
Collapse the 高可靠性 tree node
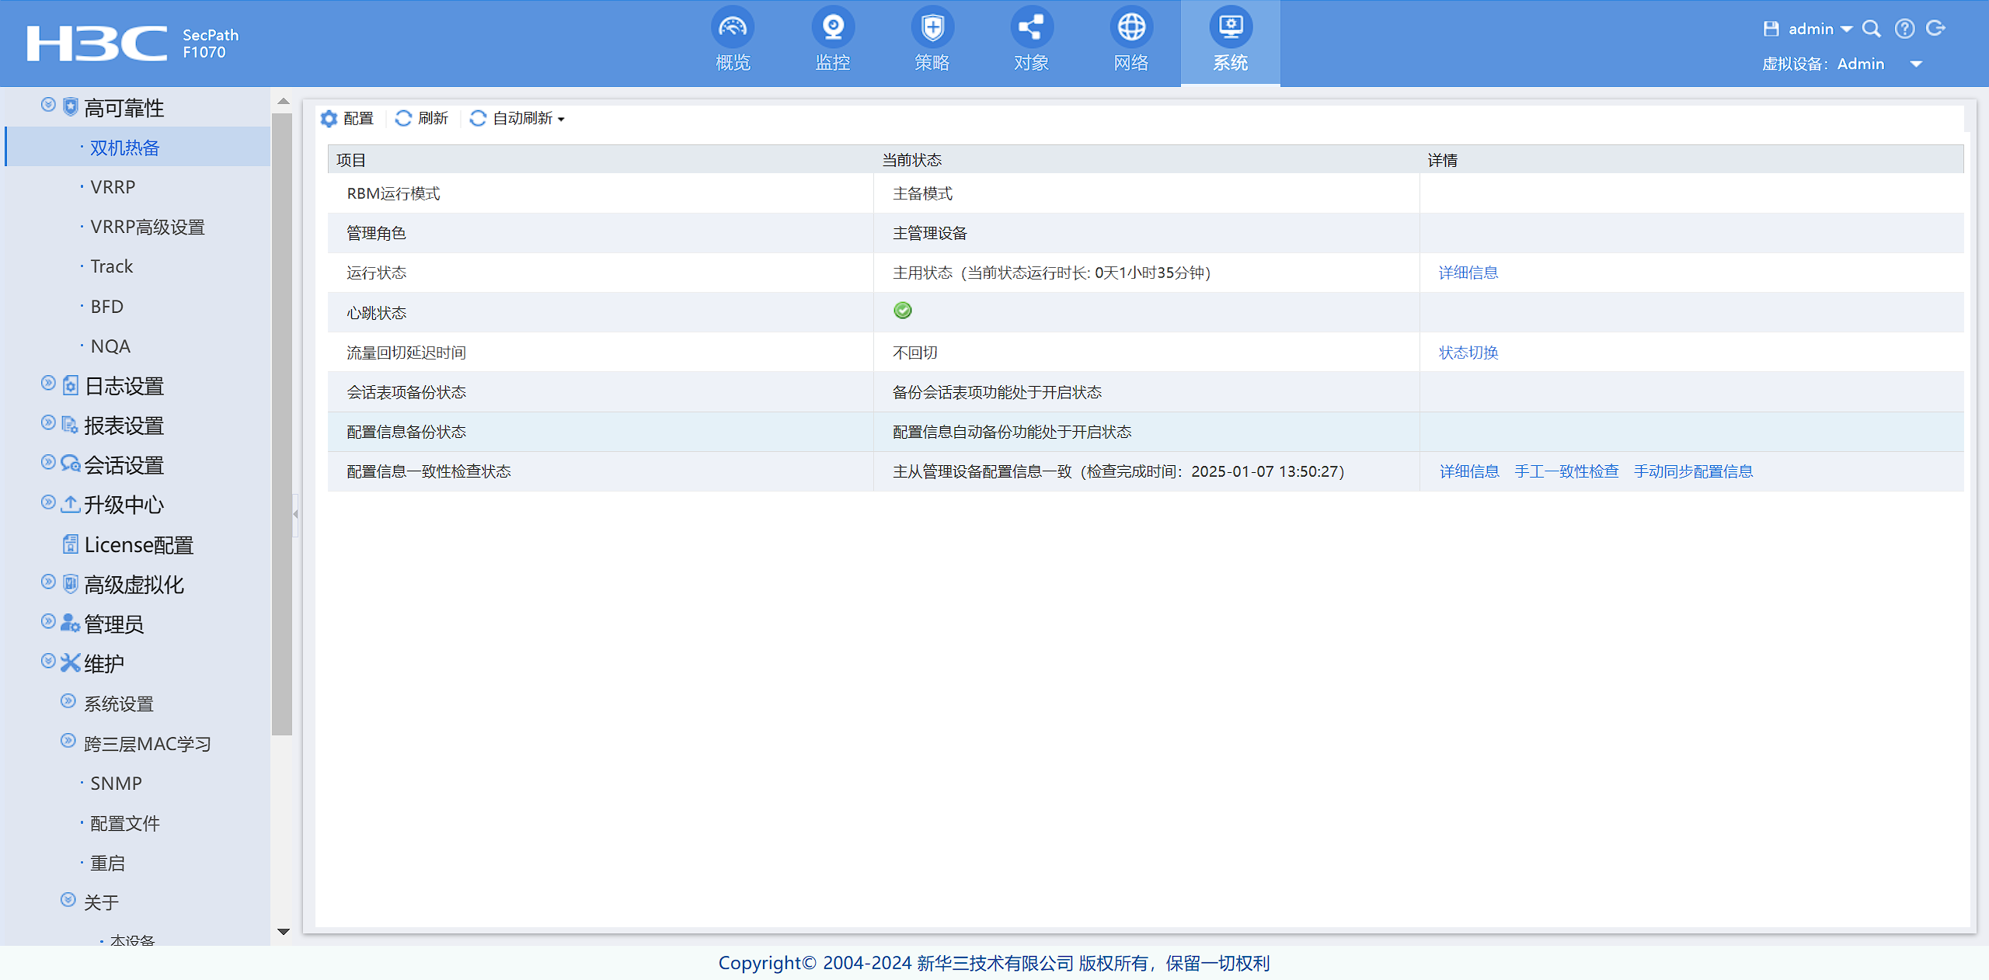pyautogui.click(x=48, y=105)
